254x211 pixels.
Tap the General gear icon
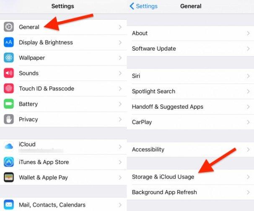9,27
